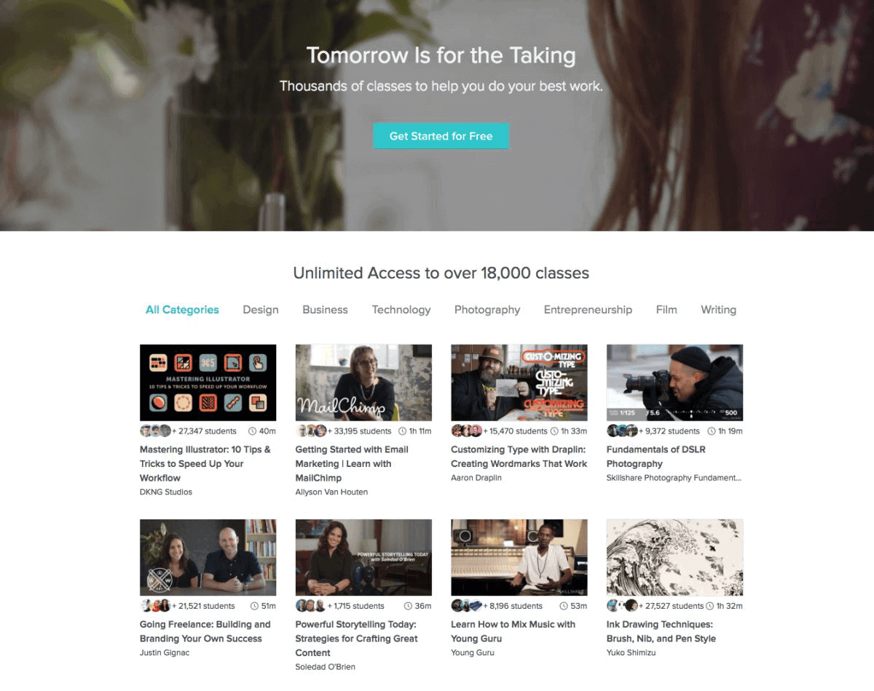
Task: Select the All Categories tab
Action: pos(182,310)
